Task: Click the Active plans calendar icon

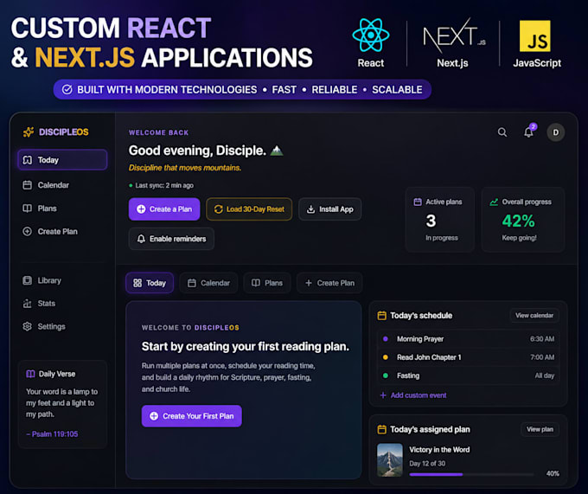Action: pos(418,202)
